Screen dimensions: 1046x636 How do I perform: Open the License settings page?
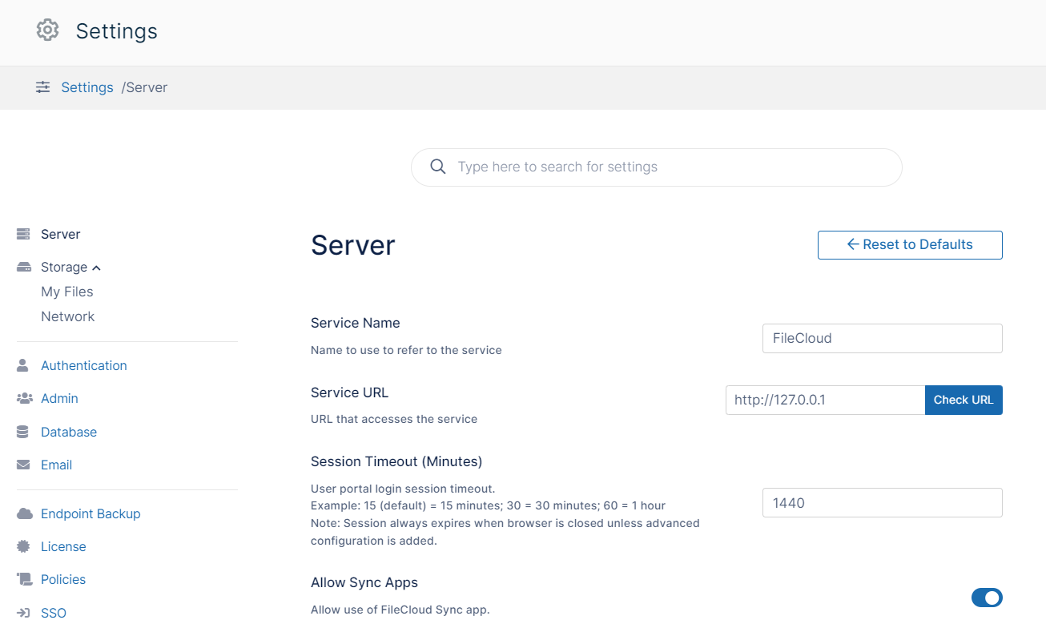63,546
